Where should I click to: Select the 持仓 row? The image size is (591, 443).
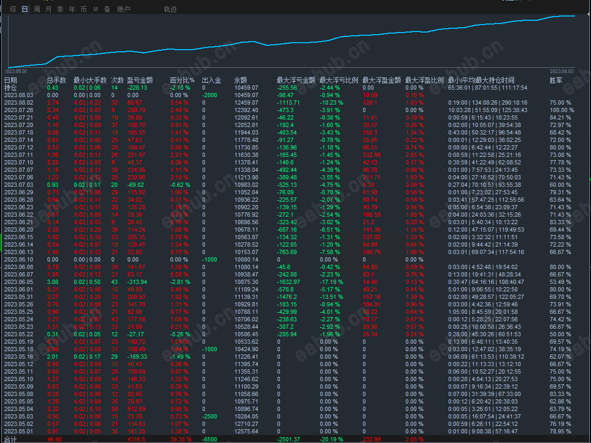tap(10, 88)
